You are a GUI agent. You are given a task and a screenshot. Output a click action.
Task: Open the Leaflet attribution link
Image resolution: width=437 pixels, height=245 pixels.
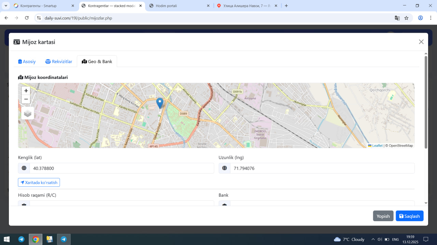click(x=377, y=146)
